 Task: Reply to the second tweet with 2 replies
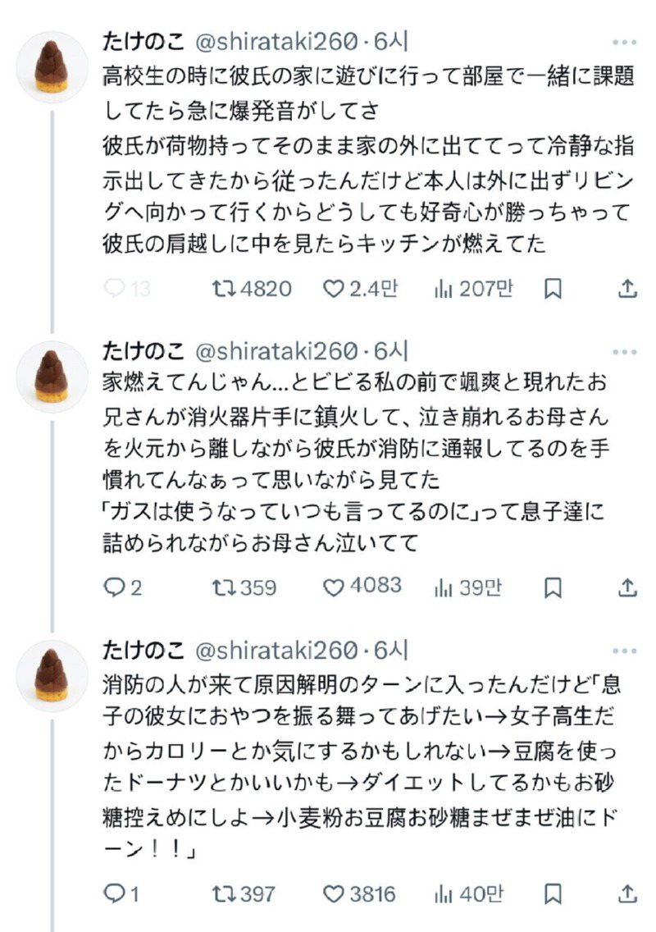[113, 587]
